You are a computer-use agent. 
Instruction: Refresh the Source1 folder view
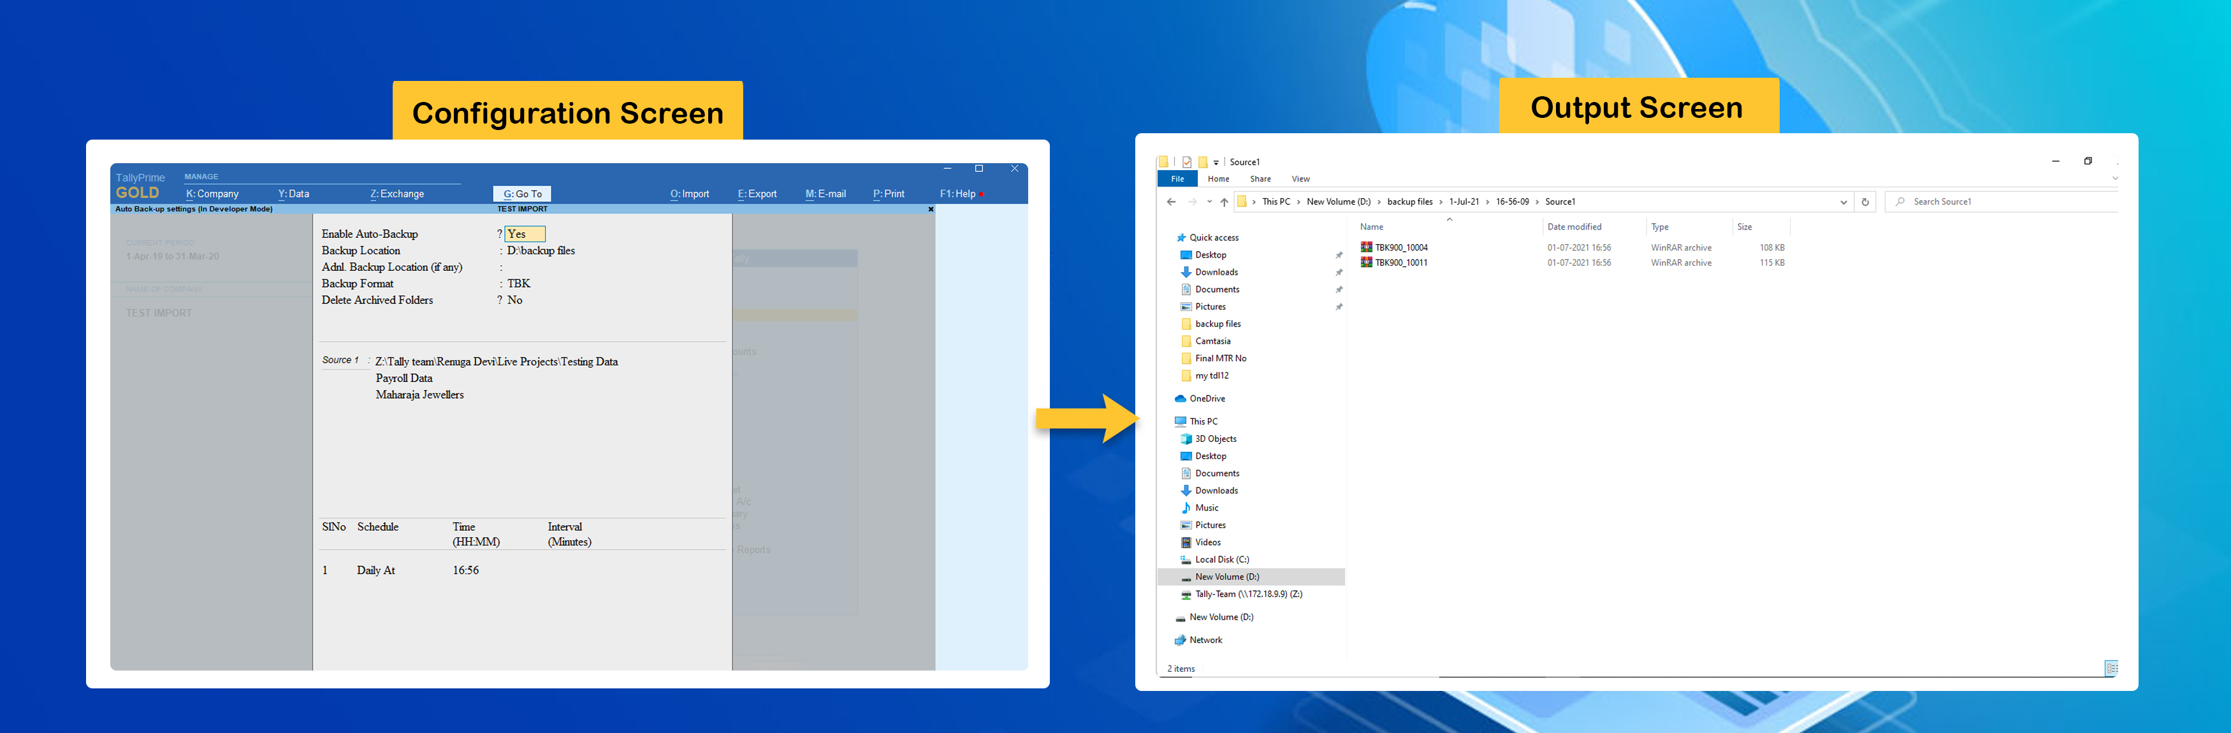click(x=1864, y=202)
